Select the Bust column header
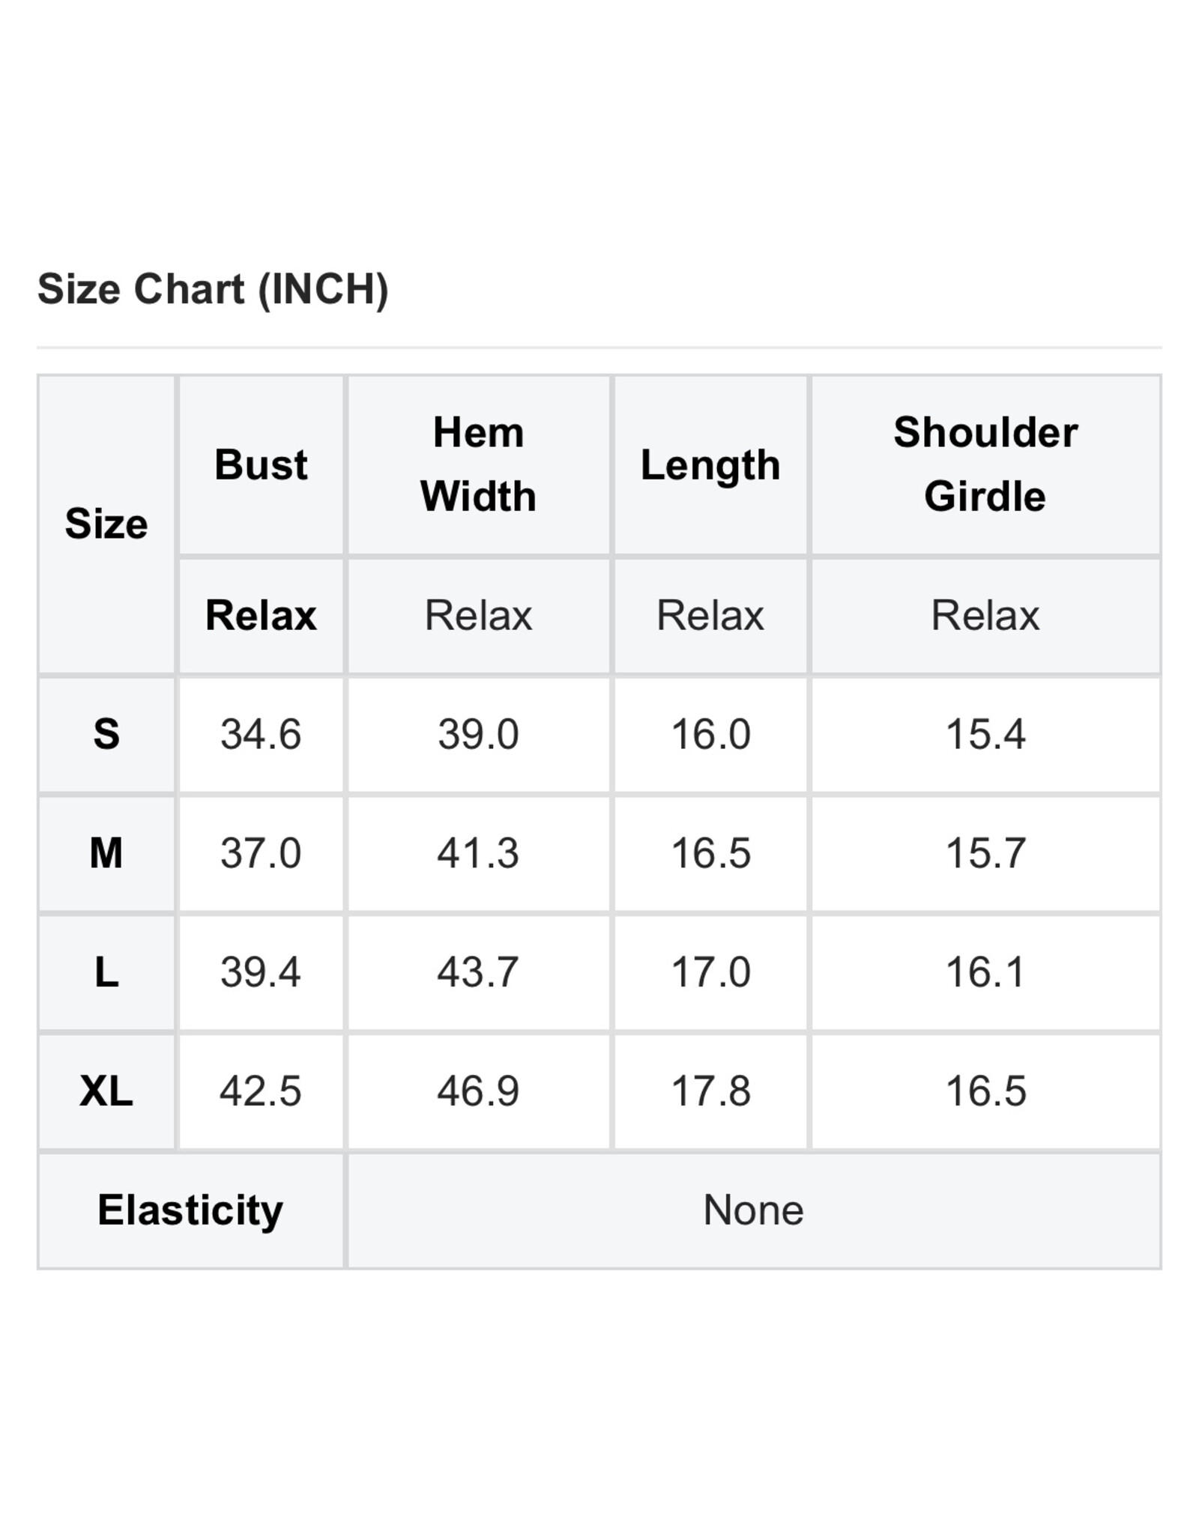This screenshot has height=1534, width=1199. [x=261, y=465]
